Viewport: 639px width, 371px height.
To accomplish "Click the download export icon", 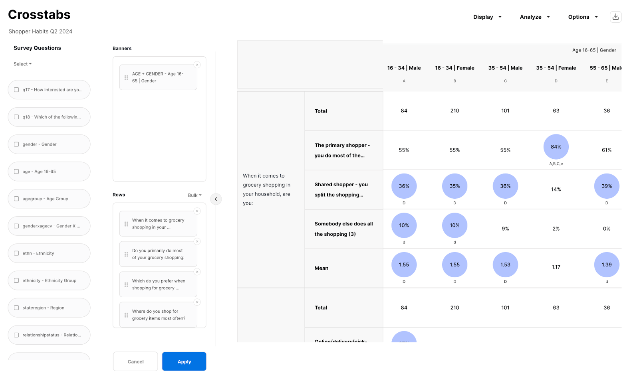I will pos(615,17).
